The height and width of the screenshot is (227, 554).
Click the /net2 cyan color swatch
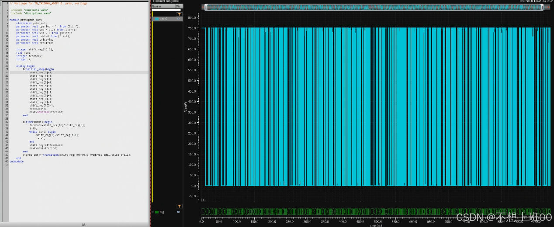[156, 19]
